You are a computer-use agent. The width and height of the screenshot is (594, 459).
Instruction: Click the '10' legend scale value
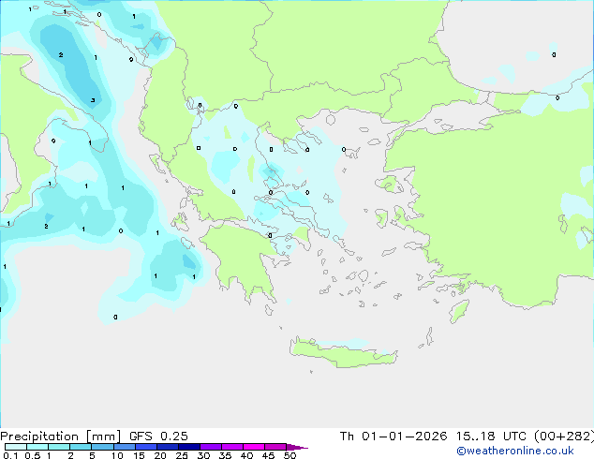point(117,455)
